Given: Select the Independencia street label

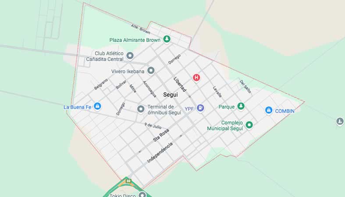Looking at the screenshot, I should pos(160,152).
